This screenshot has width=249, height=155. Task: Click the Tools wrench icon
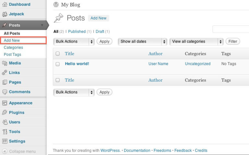click(x=5, y=132)
